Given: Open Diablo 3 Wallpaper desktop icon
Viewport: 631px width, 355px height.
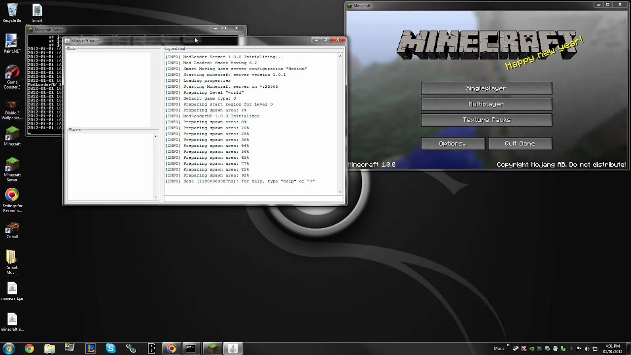Looking at the screenshot, I should pyautogui.click(x=12, y=108).
